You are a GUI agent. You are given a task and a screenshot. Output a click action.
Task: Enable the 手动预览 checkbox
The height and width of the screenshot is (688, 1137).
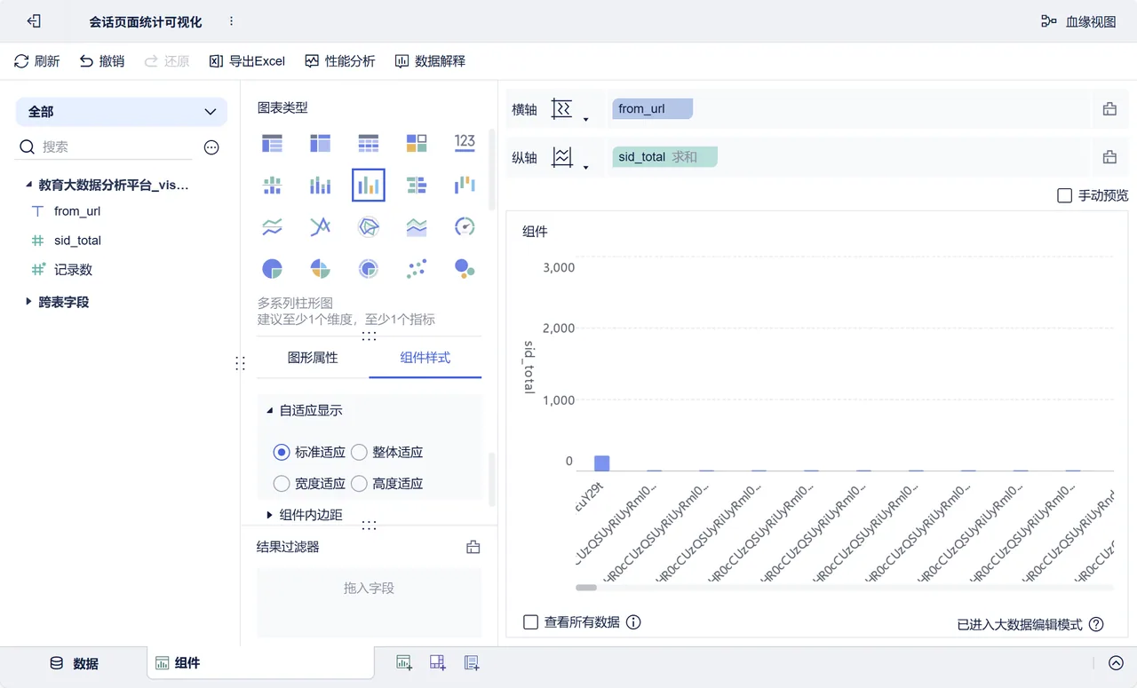tap(1064, 195)
